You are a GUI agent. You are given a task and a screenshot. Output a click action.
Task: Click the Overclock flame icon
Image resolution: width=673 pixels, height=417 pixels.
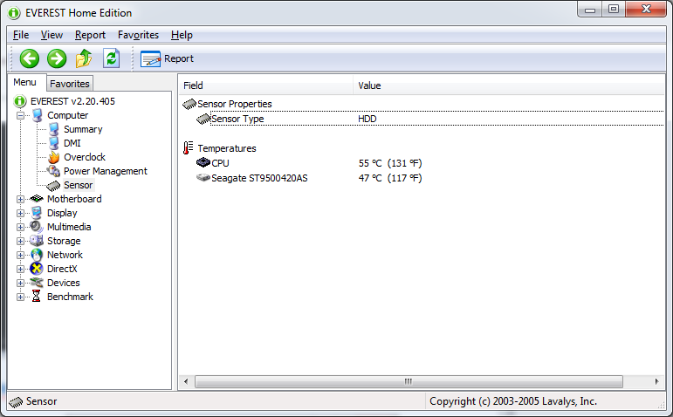click(53, 157)
